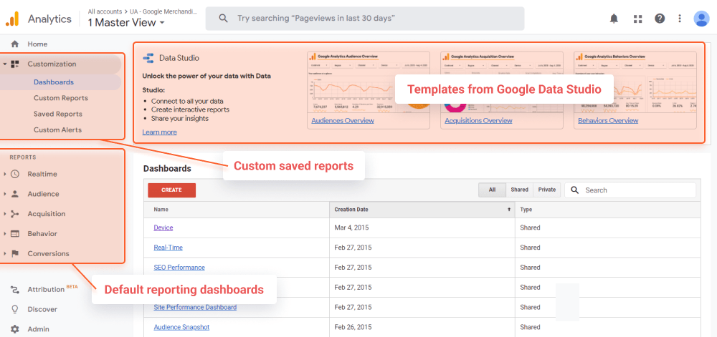Open the Audiences Overview link

tap(343, 120)
